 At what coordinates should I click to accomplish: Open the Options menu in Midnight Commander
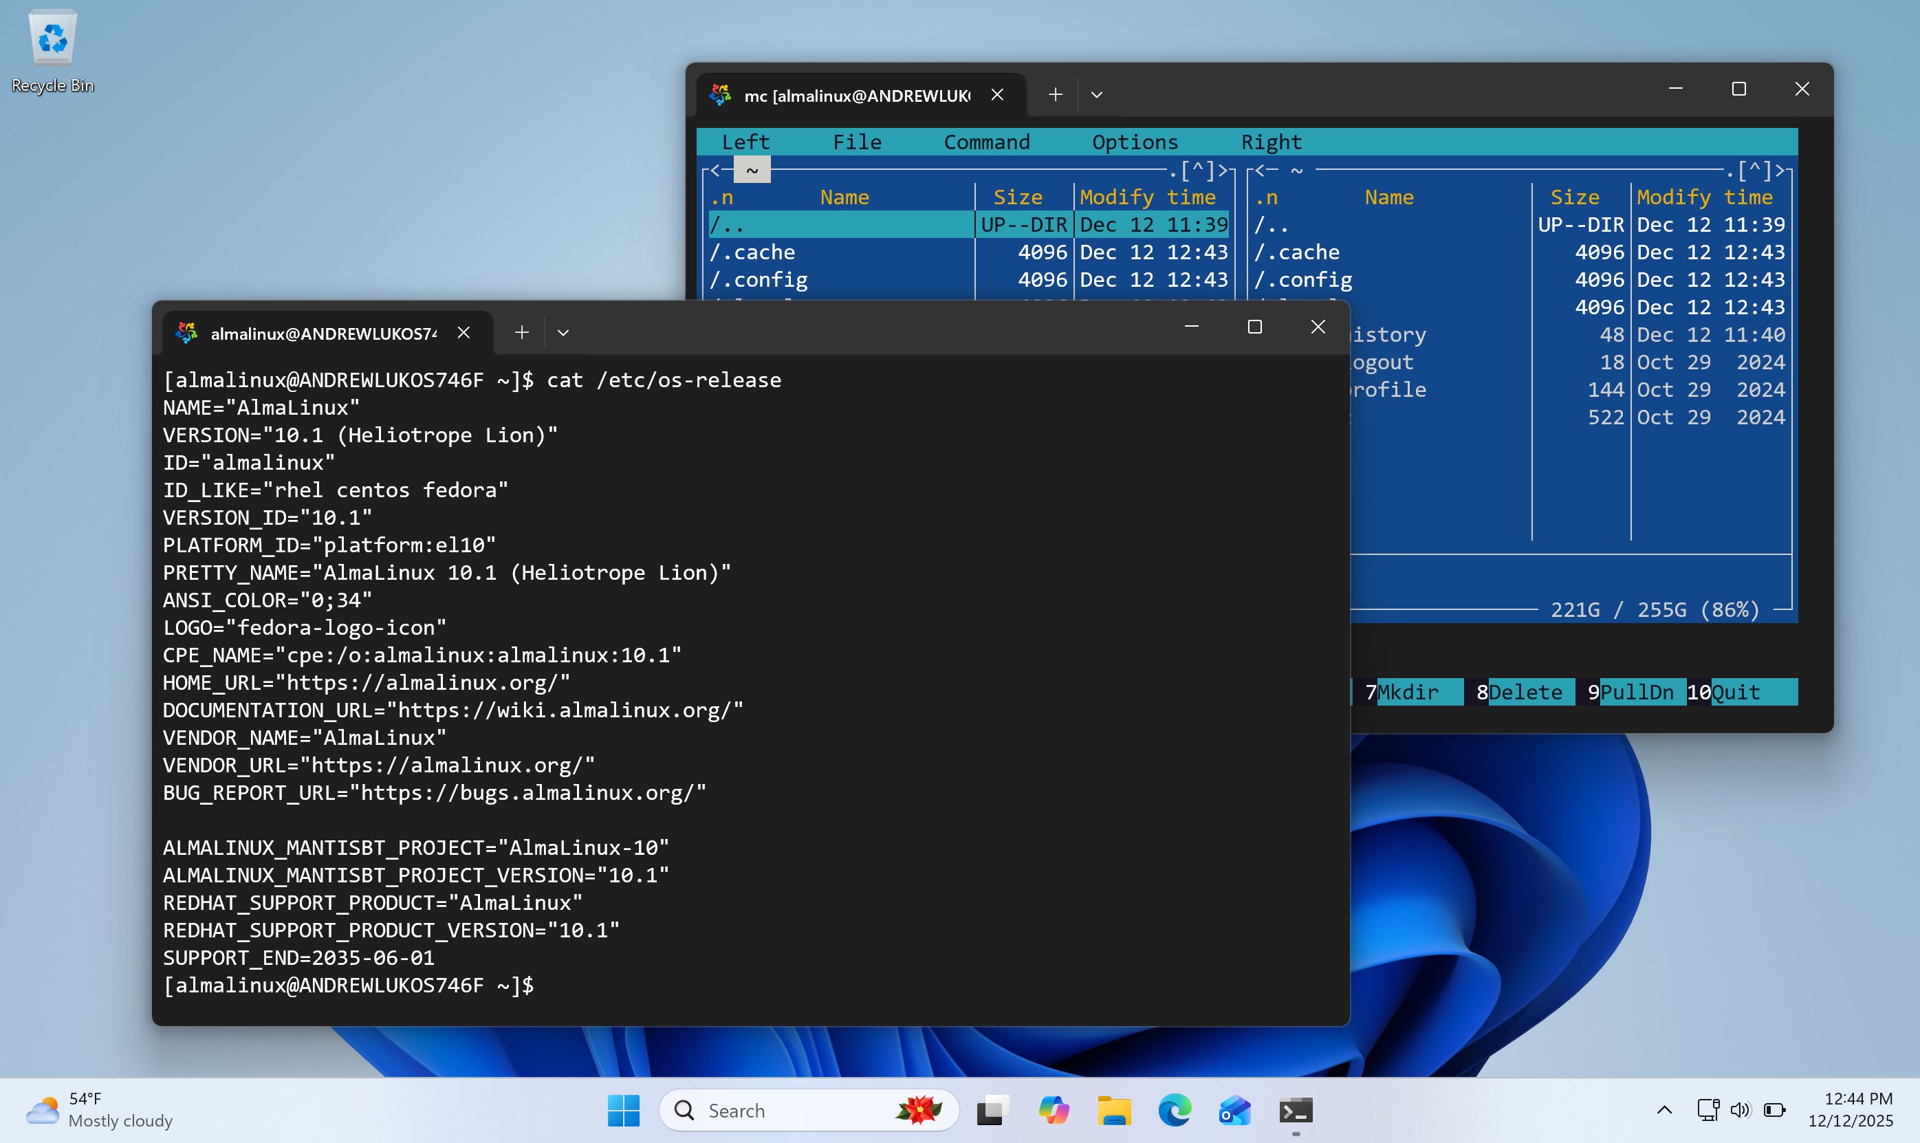1135,142
